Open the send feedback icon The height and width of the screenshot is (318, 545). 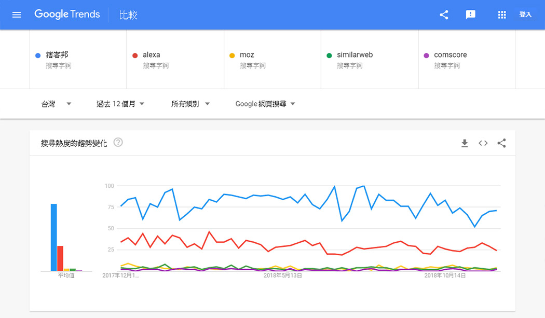(x=471, y=15)
